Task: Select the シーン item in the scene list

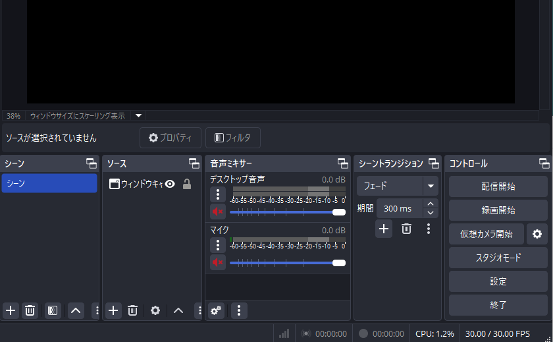Action: click(49, 184)
